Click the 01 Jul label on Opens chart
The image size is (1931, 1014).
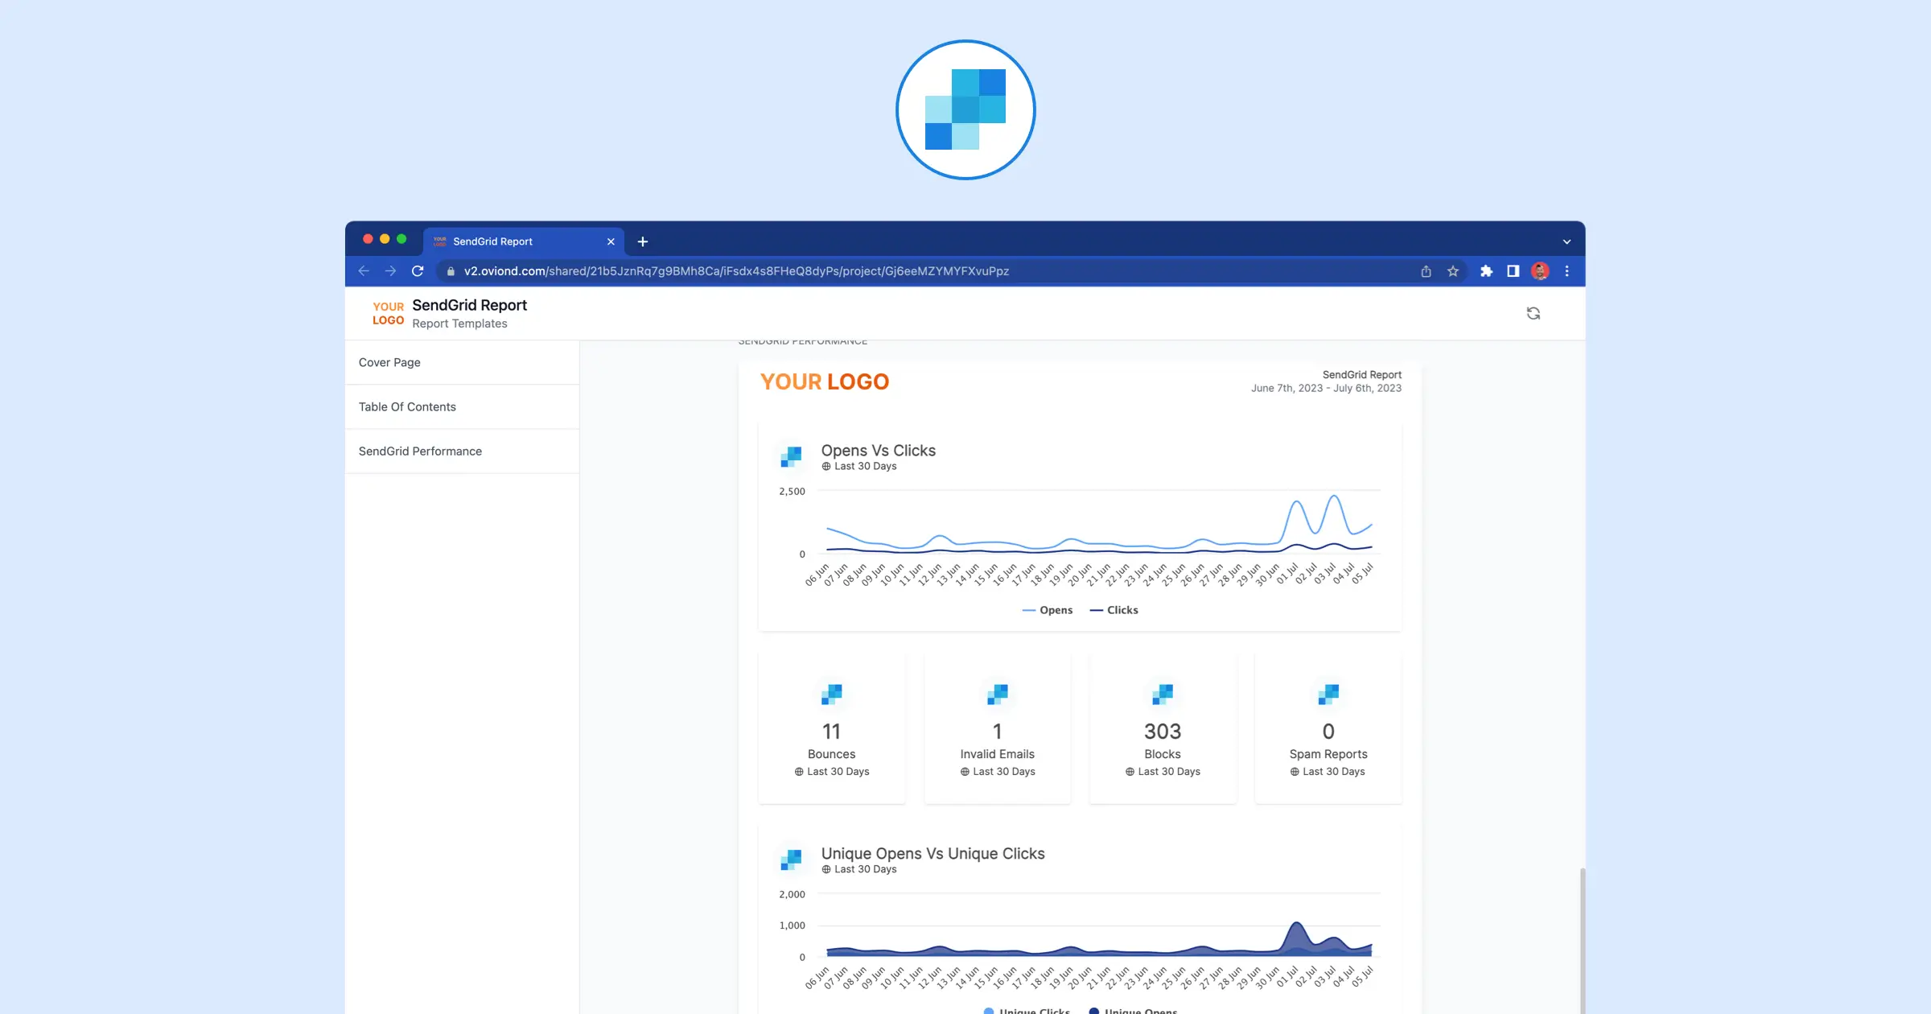(1288, 574)
